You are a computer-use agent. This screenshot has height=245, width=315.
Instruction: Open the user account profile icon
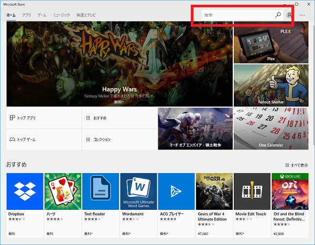pyautogui.click(x=289, y=15)
